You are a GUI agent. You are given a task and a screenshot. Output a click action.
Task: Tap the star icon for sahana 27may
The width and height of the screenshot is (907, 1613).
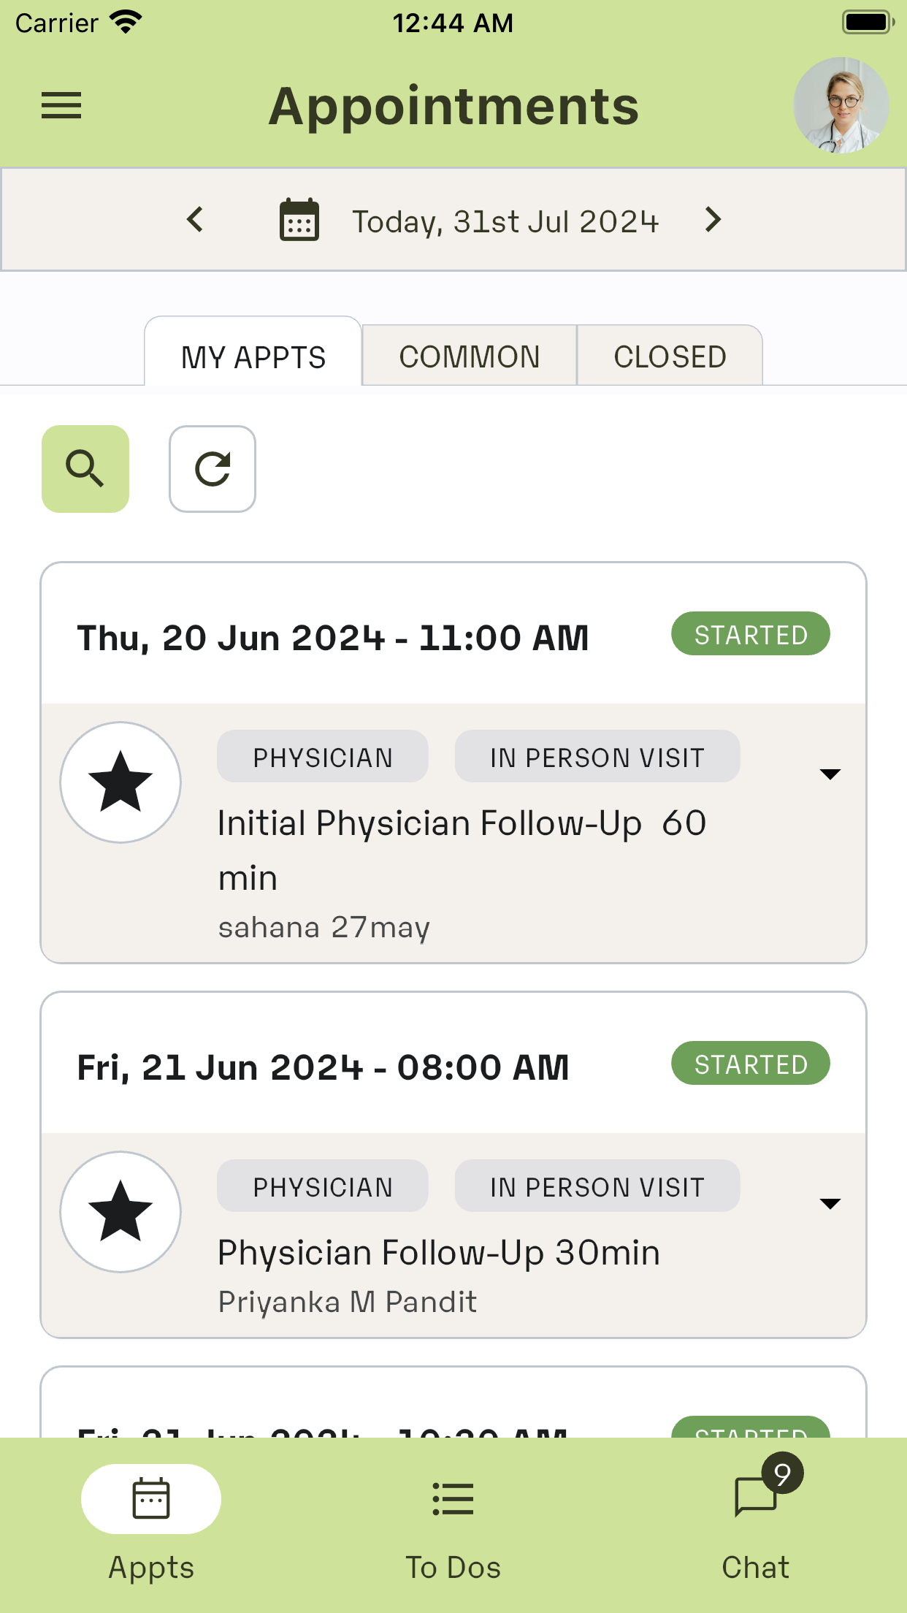point(120,782)
